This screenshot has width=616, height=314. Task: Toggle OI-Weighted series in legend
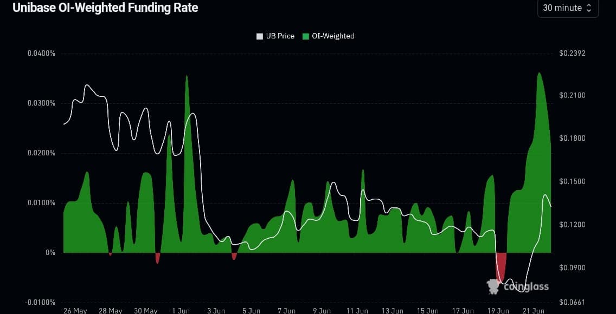click(329, 36)
